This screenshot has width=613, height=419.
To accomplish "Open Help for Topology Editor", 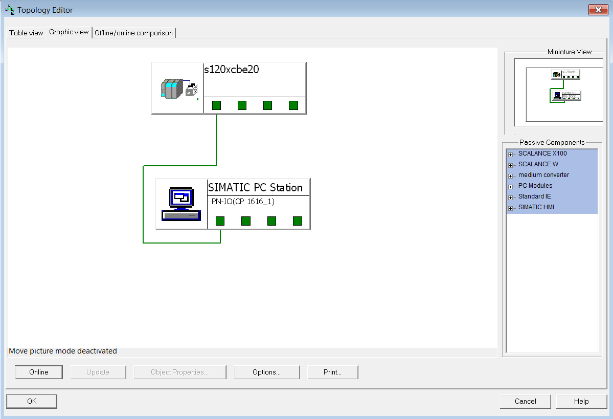I will (x=581, y=401).
